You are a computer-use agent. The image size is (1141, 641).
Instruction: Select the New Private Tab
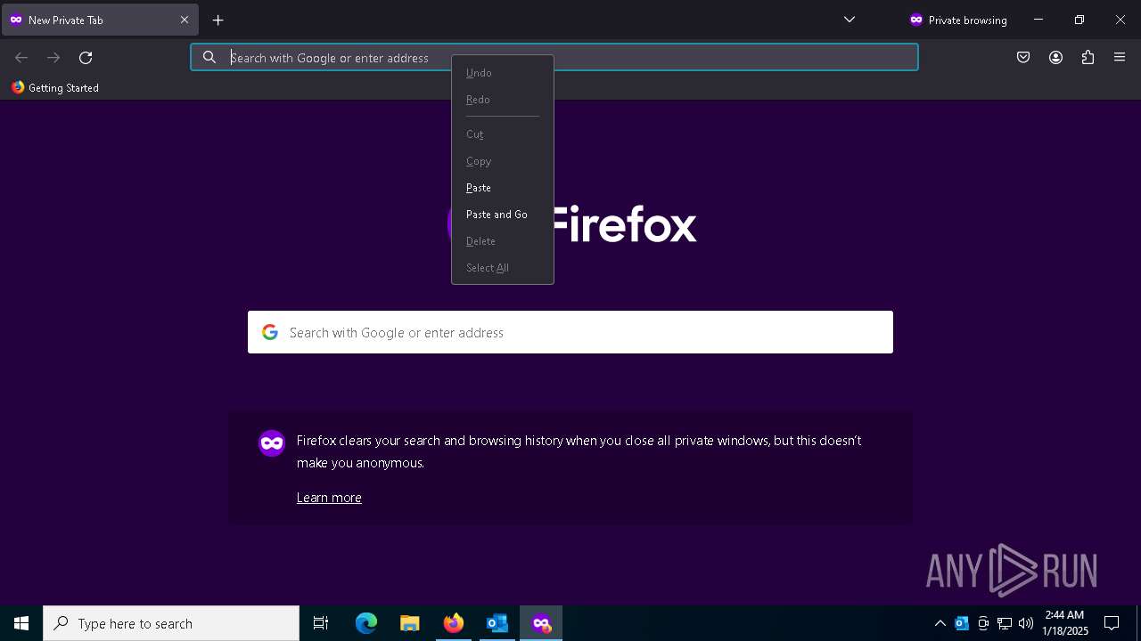click(100, 20)
